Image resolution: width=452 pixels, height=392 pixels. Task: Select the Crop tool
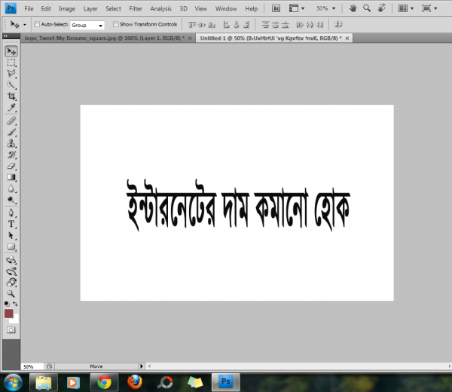pos(11,96)
